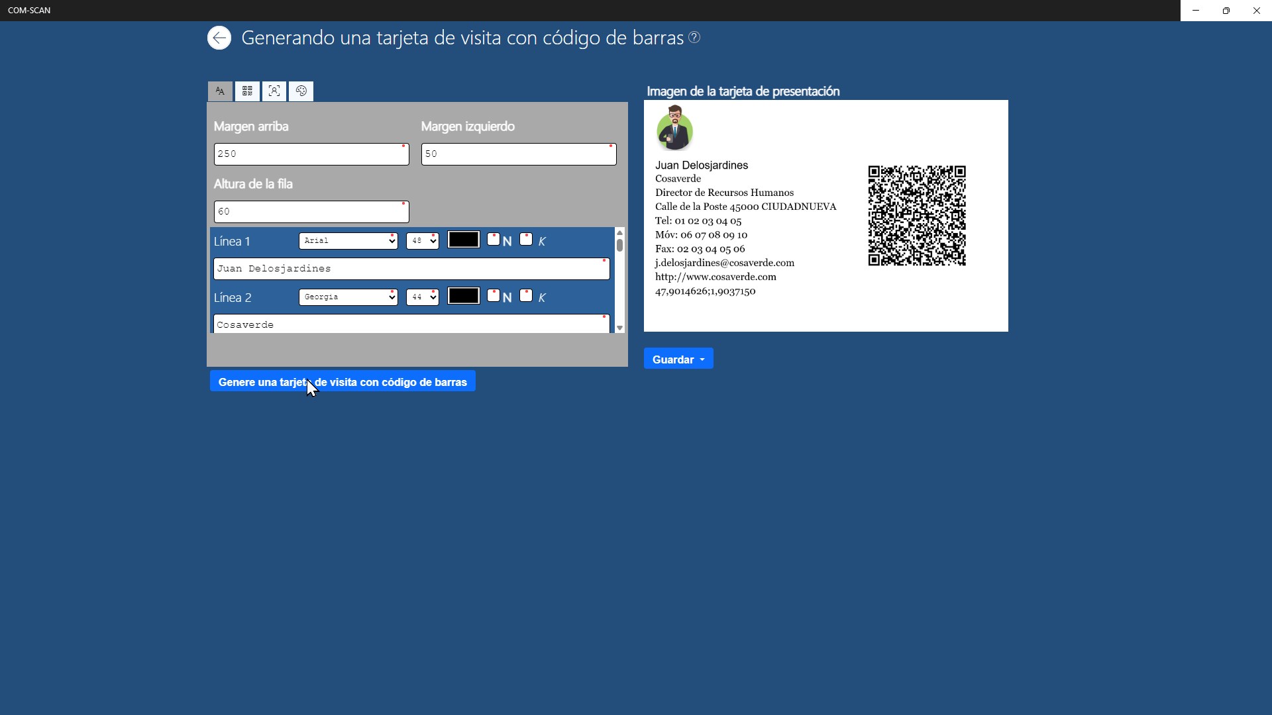Open the help question mark icon
1272x715 pixels.
[x=694, y=38]
